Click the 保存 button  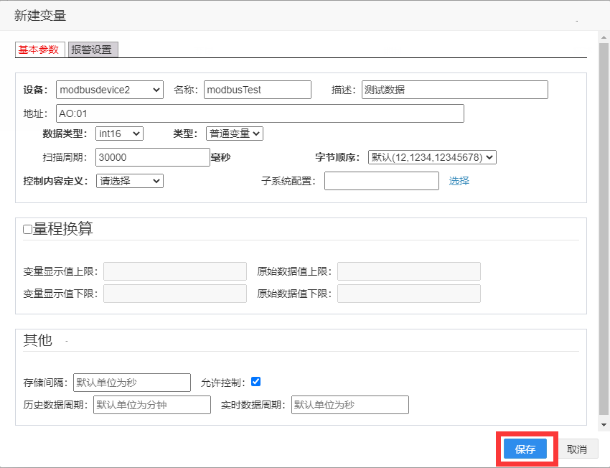[525, 449]
